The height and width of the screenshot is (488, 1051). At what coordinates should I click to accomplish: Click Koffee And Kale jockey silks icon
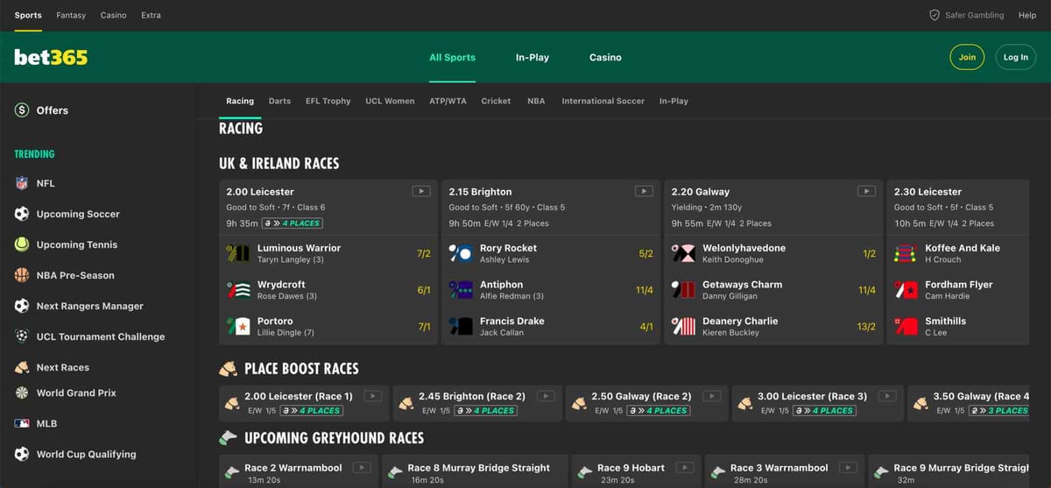tap(906, 253)
